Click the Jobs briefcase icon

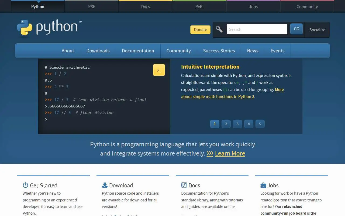(x=263, y=185)
